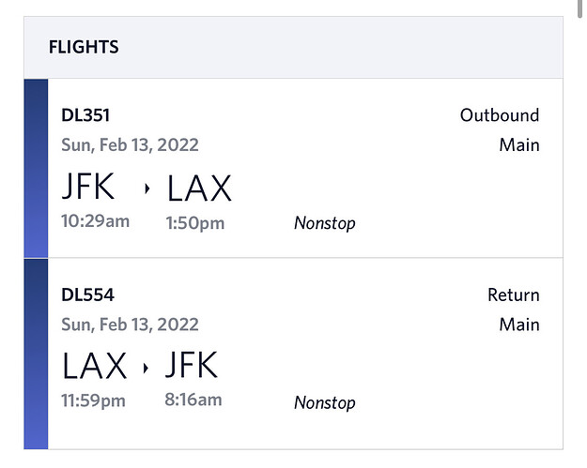Click the outbound Main cabin label
Viewport: 587px width, 468px height.
[x=519, y=145]
